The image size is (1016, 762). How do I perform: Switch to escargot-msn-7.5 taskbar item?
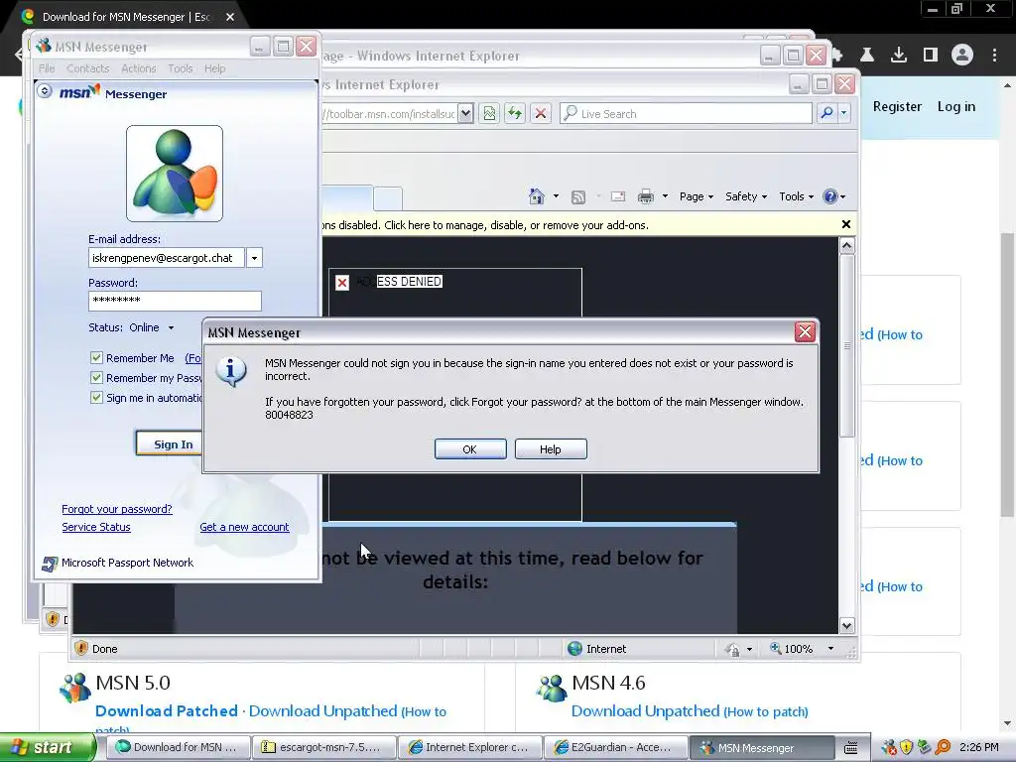[324, 747]
